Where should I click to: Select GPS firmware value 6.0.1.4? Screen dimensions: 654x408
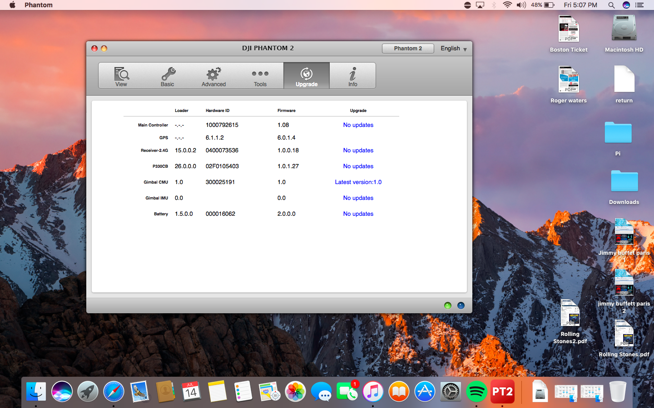click(x=287, y=138)
